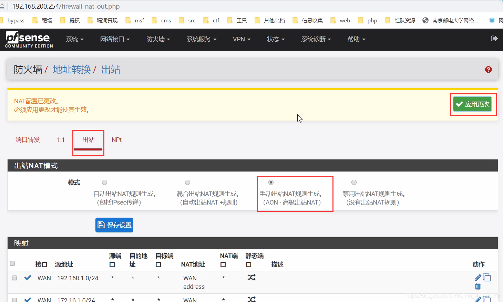This screenshot has width=503, height=302.
Task: Open the bypass bookmark folder
Action: [13, 20]
